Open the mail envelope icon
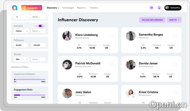The height and width of the screenshot is (111, 190). point(151,8)
